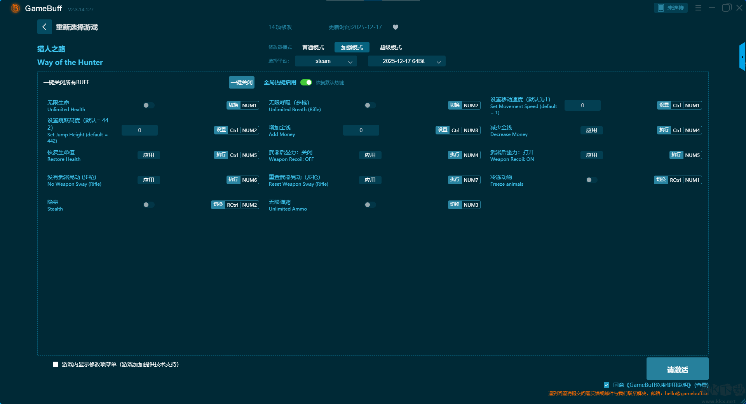Toggle Freeze animals switch
746x404 pixels.
tap(591, 180)
